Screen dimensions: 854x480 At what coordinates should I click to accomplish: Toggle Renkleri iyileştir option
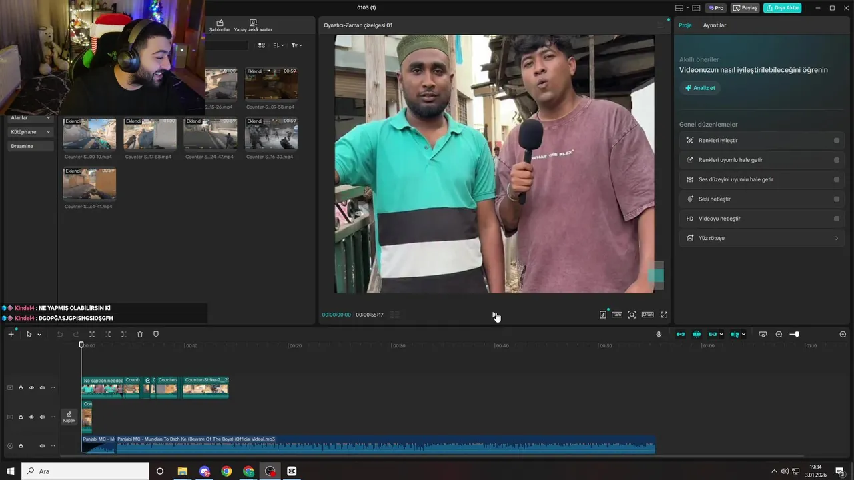(837, 141)
